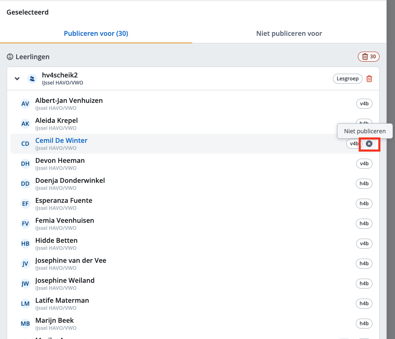Screen dimensions: 395x339
Task: Click the remove icon beside Cemil De Winter
Action: (369, 144)
